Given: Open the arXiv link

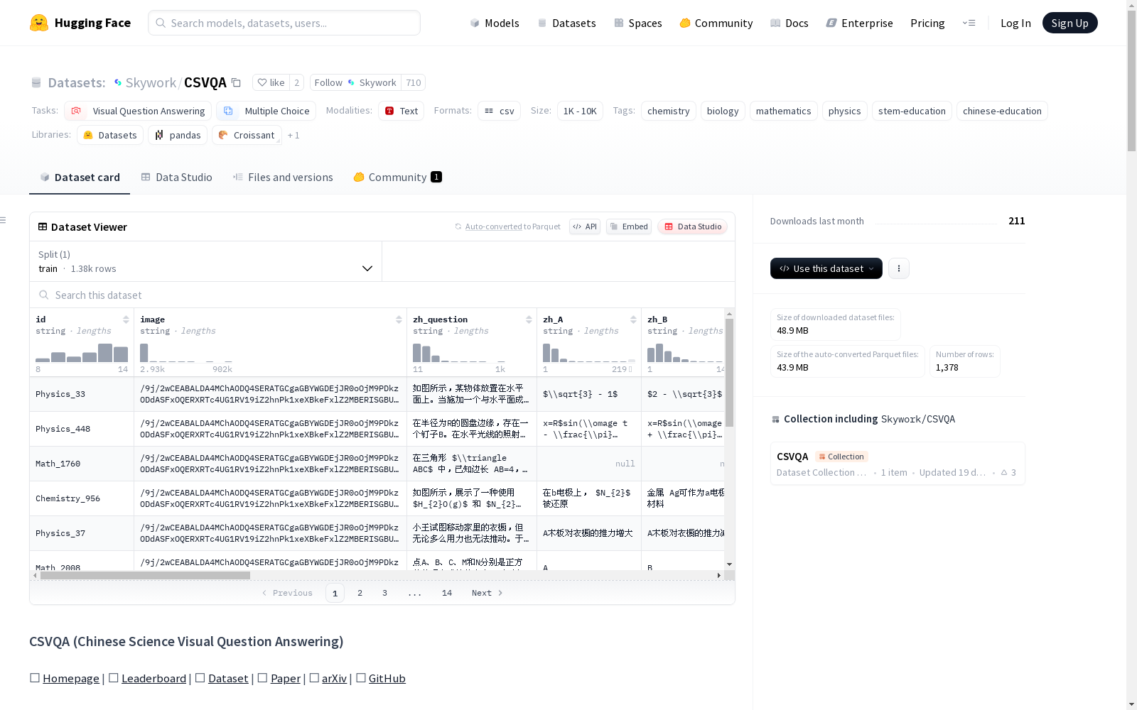Looking at the screenshot, I should [x=334, y=678].
